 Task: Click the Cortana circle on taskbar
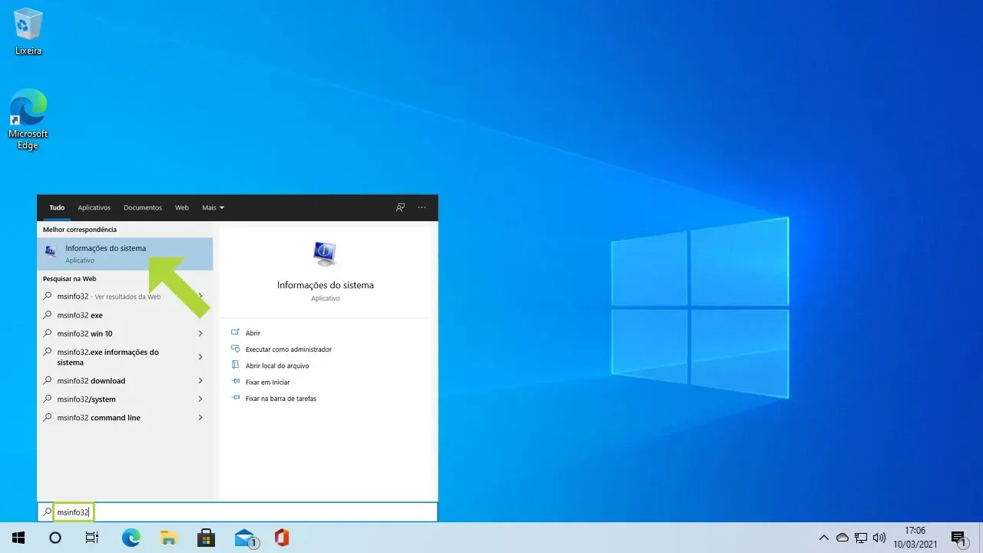[x=55, y=538]
